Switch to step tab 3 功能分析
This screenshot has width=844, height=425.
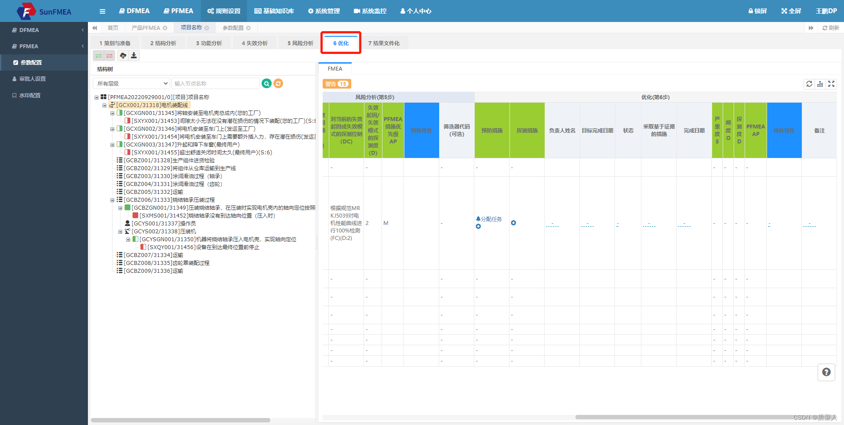209,43
